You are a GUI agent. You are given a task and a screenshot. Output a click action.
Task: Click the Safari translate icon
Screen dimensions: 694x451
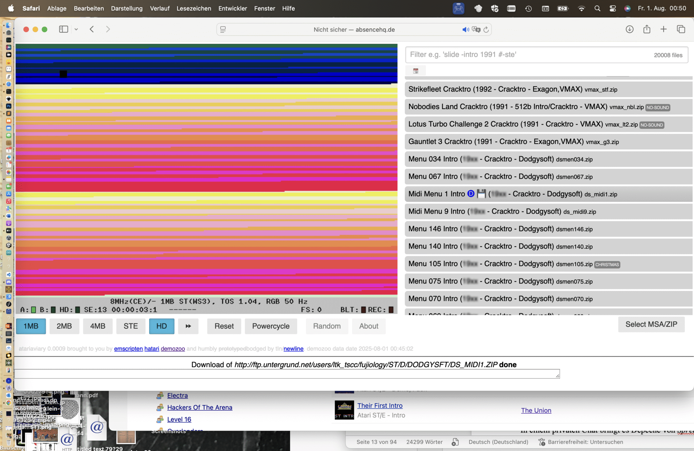point(476,30)
